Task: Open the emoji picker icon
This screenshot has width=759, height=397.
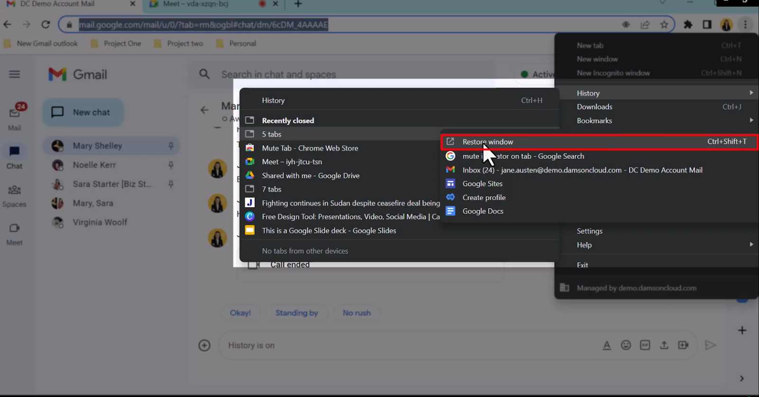Action: (x=626, y=345)
